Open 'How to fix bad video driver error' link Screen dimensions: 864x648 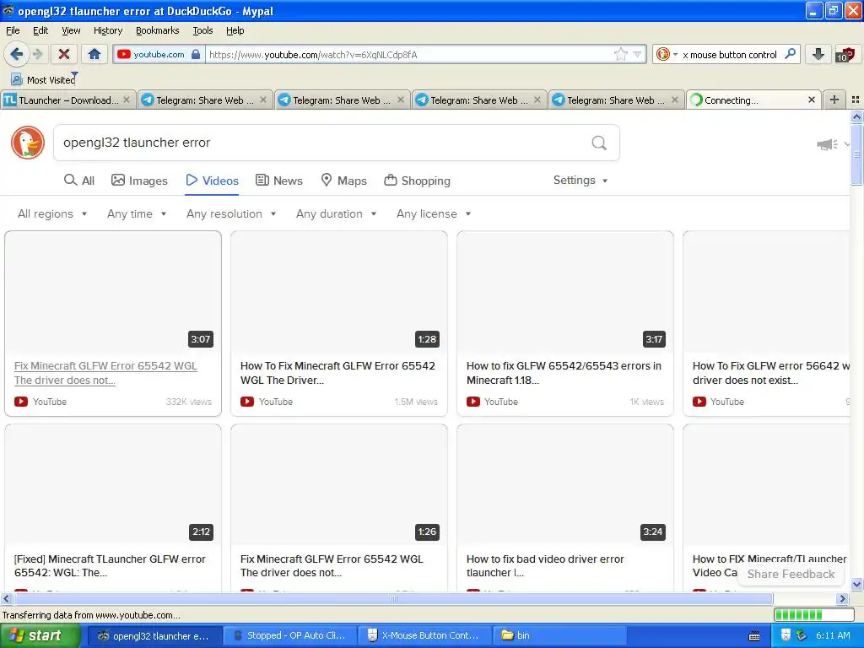coord(545,566)
